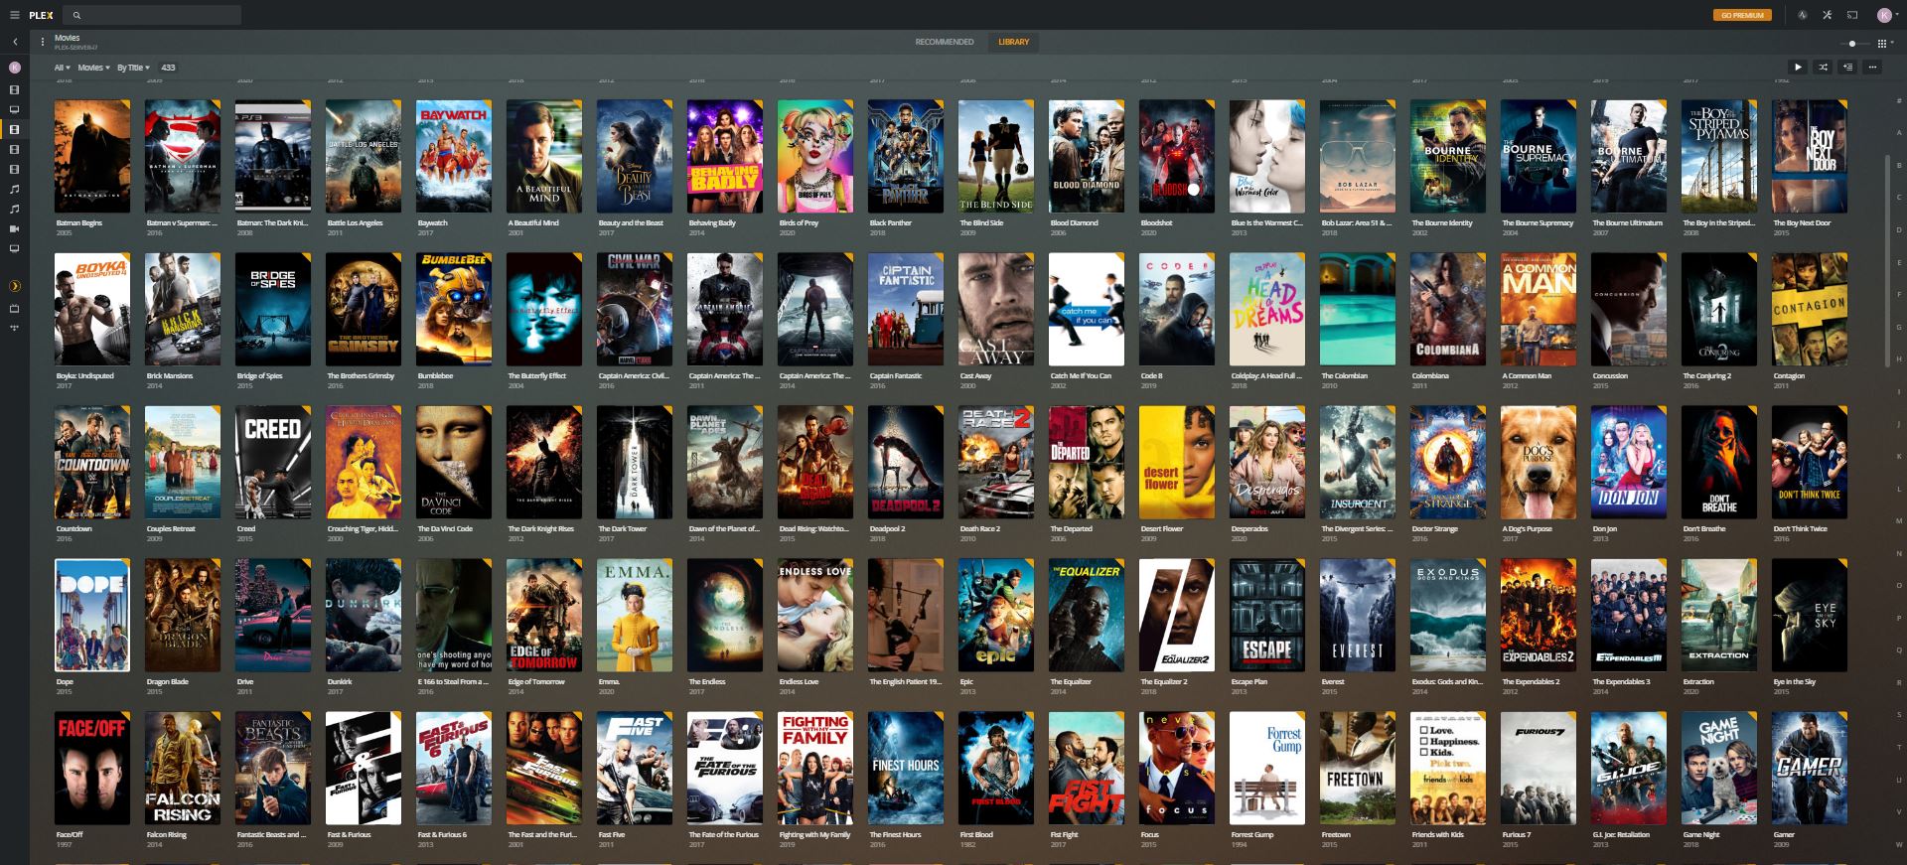The height and width of the screenshot is (865, 1907).
Task: Open the account avatar dropdown
Action: pyautogui.click(x=1886, y=15)
